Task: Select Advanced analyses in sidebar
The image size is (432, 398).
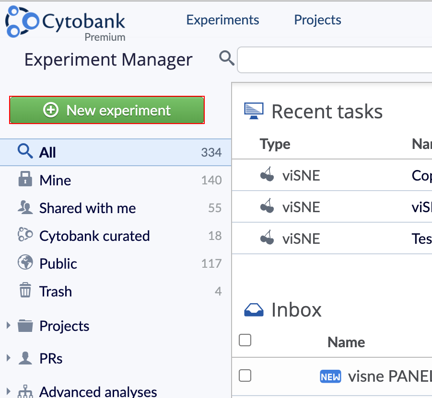Action: coord(98,392)
